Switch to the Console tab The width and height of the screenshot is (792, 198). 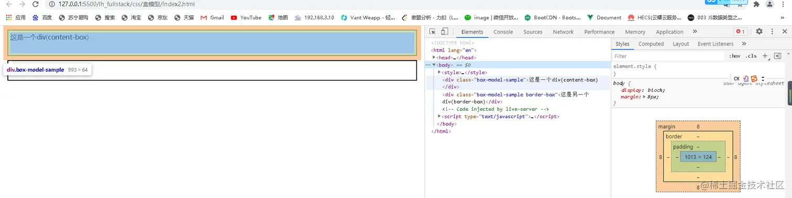(503, 32)
